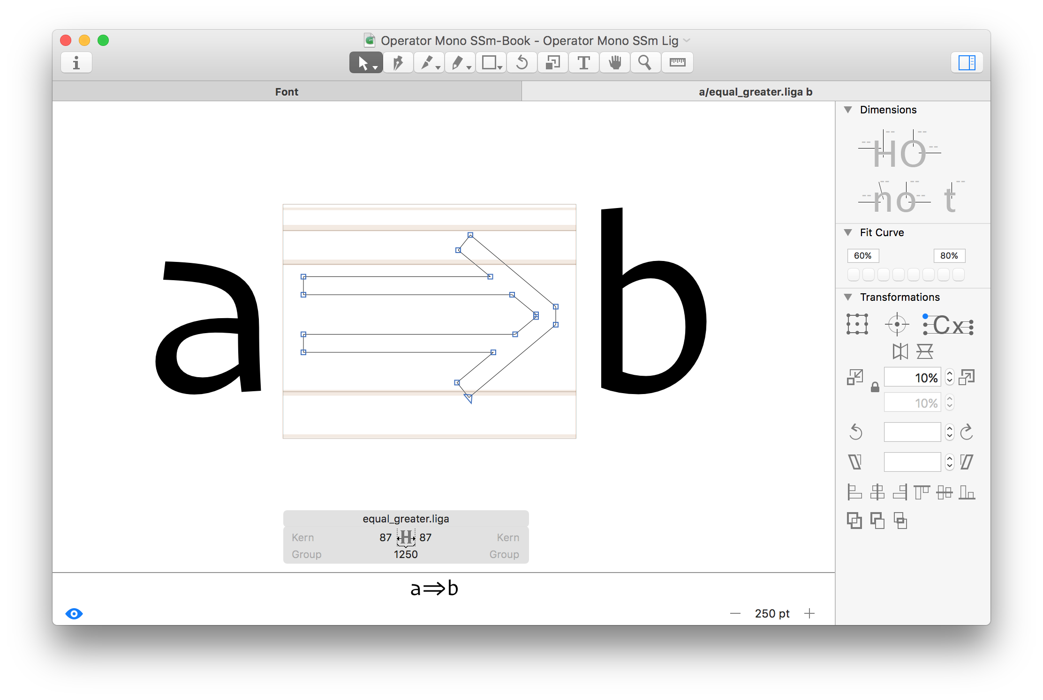
Task: Click the minus to decrease preview size
Action: 735,614
